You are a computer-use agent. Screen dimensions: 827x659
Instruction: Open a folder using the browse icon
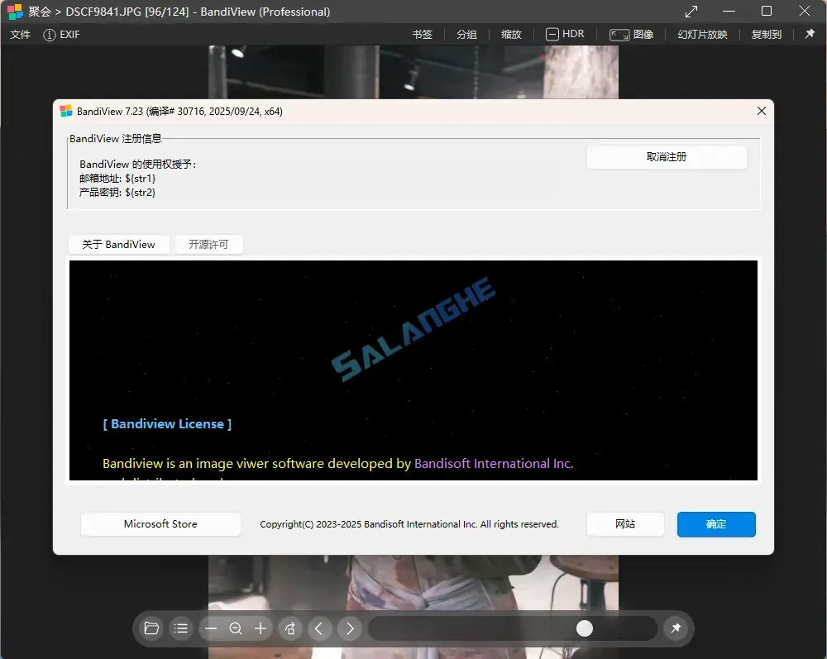[x=151, y=628]
